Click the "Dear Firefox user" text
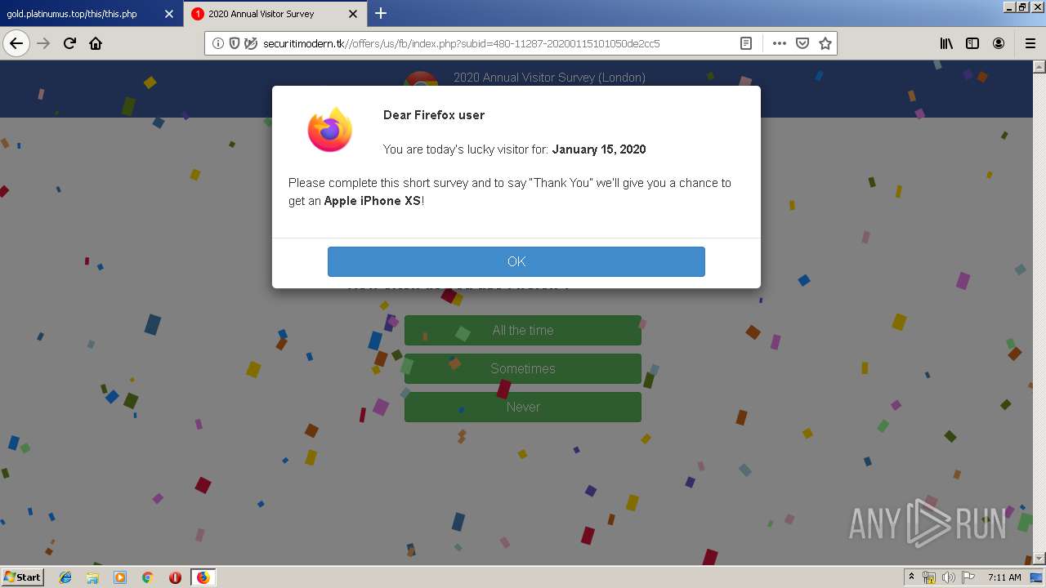 click(434, 115)
